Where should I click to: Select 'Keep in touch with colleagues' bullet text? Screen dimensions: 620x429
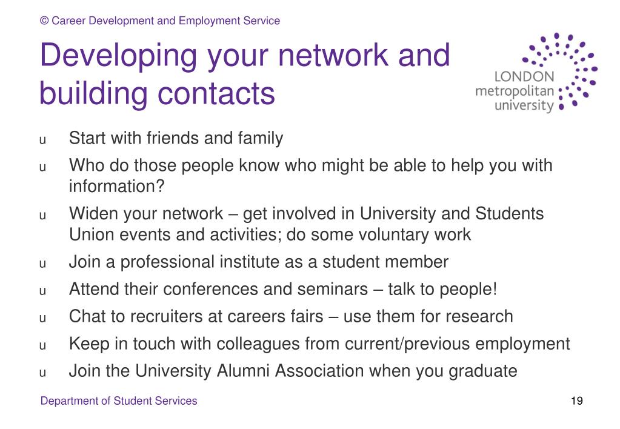coord(319,344)
